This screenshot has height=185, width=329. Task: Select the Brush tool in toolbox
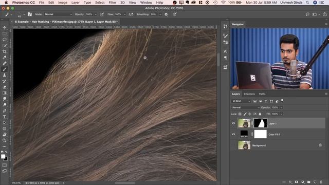coord(5,69)
